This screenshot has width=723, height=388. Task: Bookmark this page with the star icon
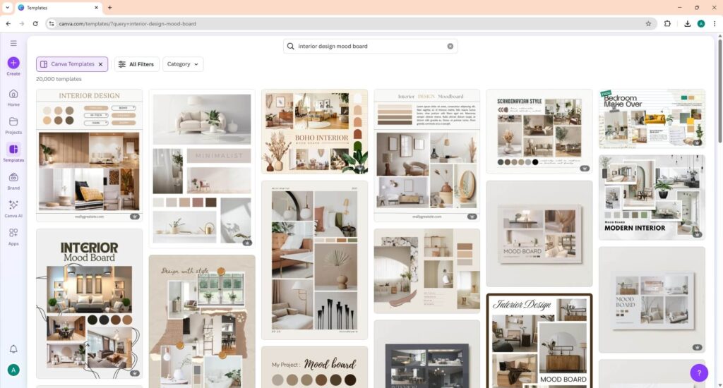(648, 23)
